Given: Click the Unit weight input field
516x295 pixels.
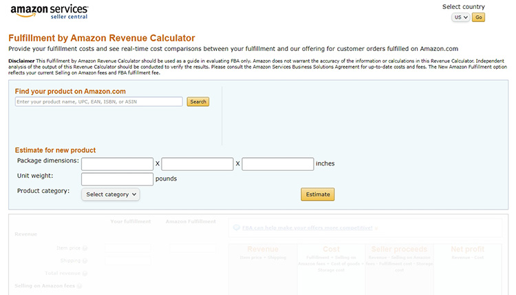Looking at the screenshot, I should click(x=117, y=179).
